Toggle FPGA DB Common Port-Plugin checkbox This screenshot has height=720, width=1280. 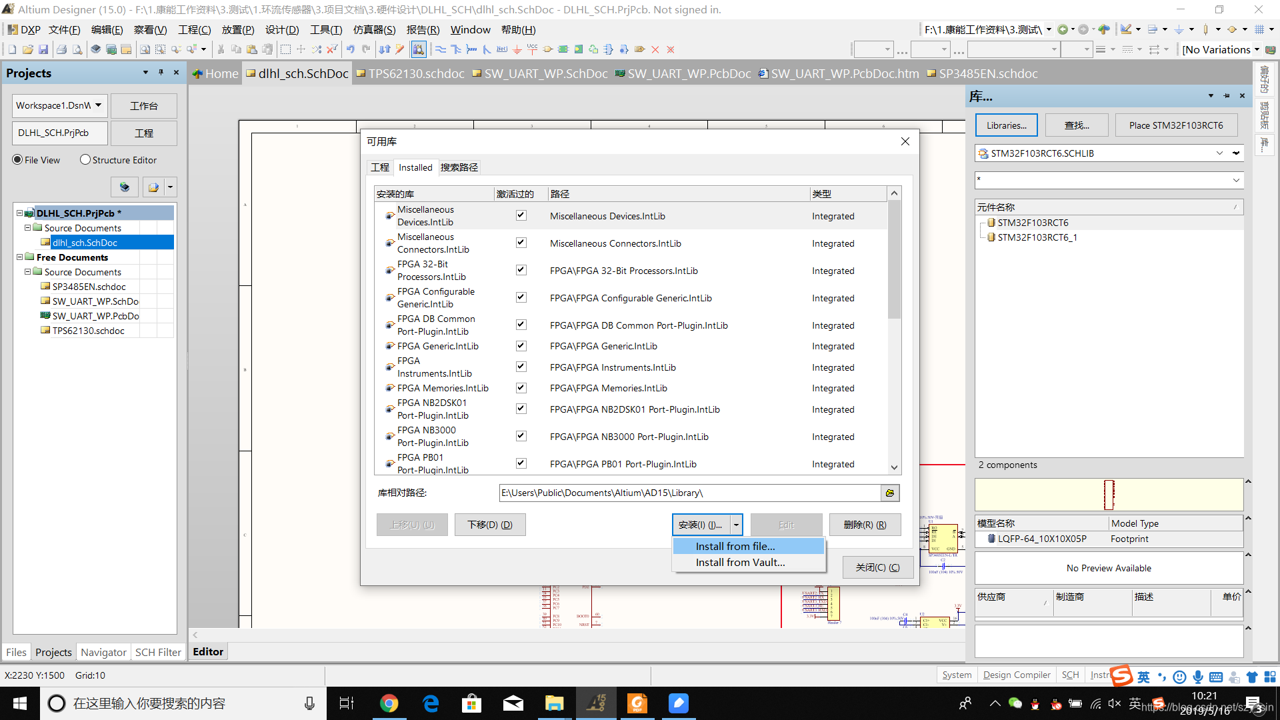tap(521, 325)
